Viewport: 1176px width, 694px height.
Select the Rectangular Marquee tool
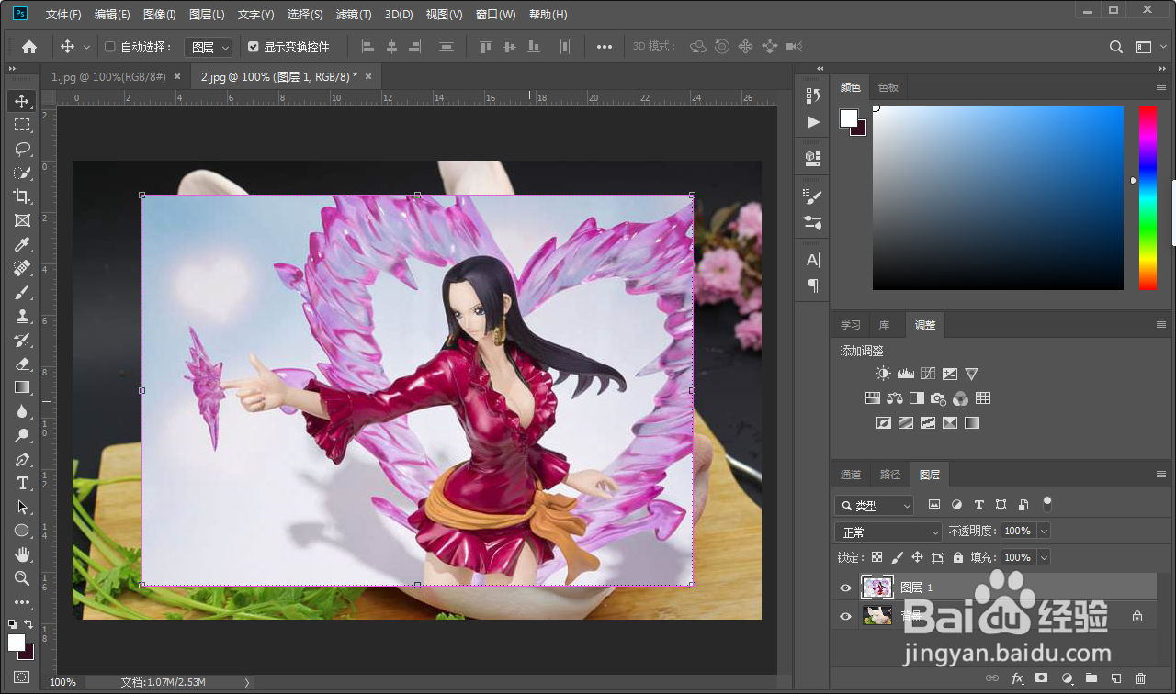(x=22, y=125)
